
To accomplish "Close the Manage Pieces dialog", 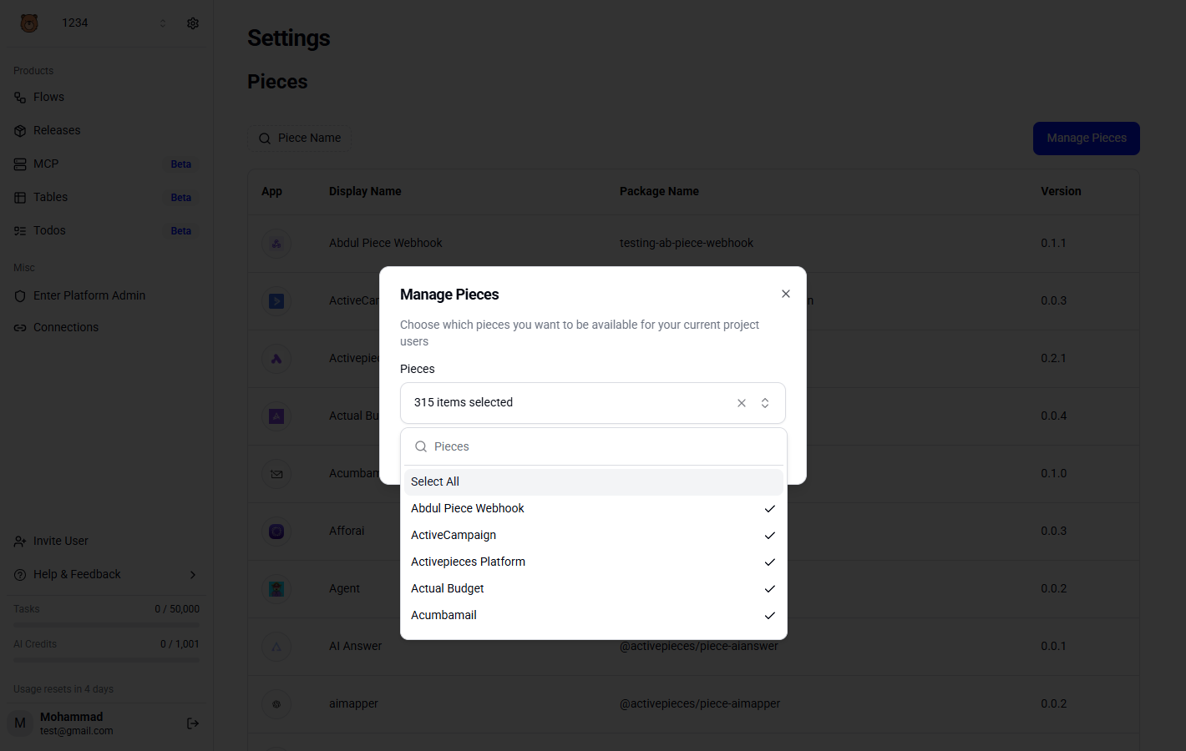I will [x=785, y=294].
